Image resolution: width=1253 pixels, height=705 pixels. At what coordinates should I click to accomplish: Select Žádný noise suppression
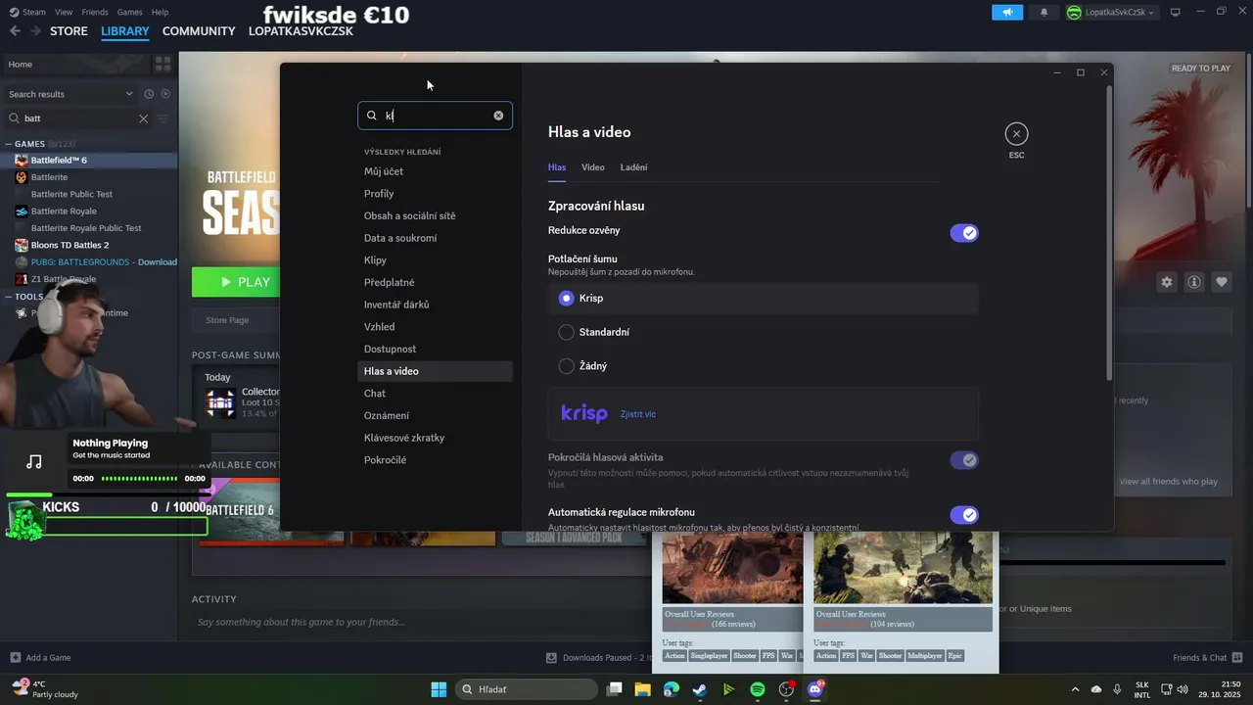764,365
